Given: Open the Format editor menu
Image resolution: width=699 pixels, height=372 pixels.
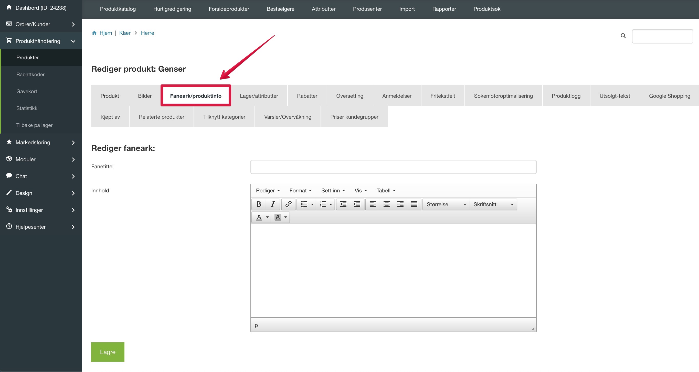Looking at the screenshot, I should click(x=300, y=191).
